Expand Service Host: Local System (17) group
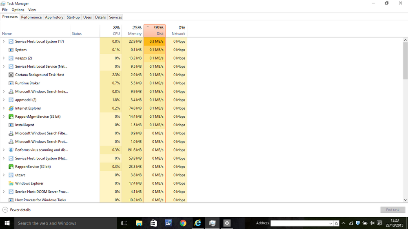This screenshot has width=408, height=229. pos(4,41)
